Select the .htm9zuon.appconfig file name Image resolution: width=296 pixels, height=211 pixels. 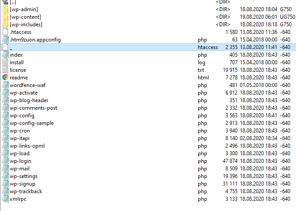click(x=35, y=40)
